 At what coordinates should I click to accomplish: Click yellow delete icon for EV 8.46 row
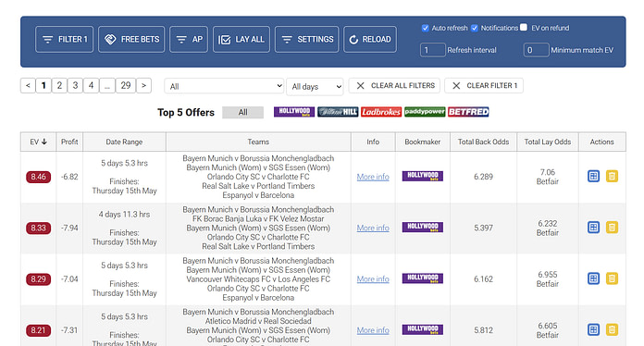(x=612, y=176)
